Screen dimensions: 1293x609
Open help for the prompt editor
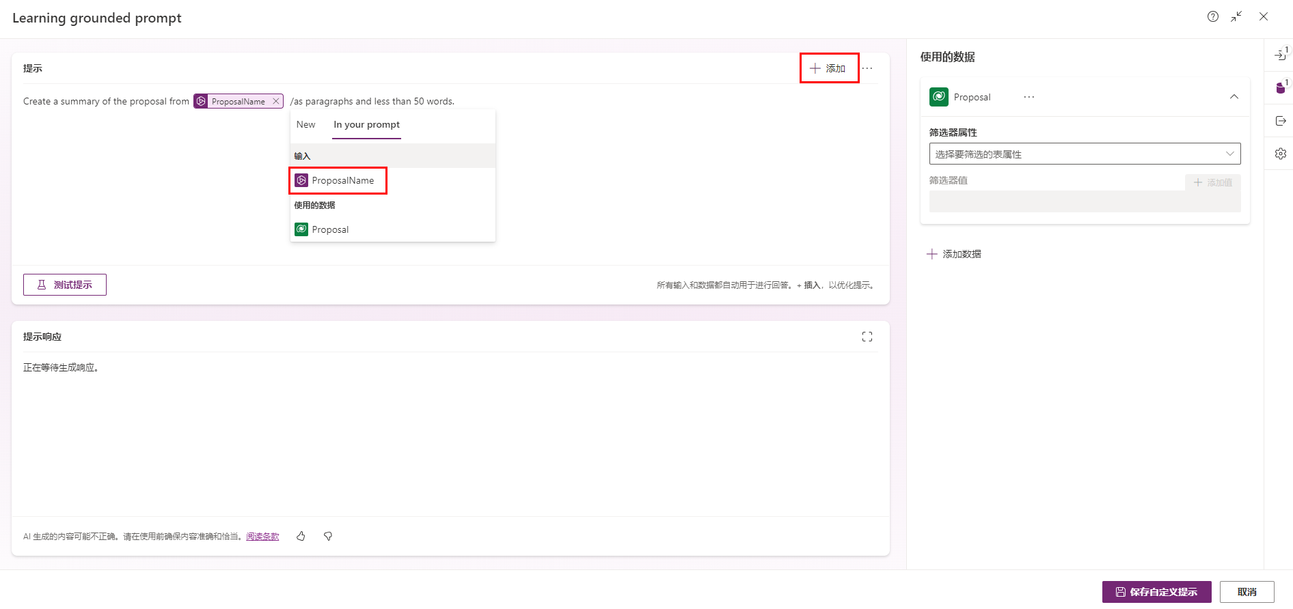[x=1212, y=17]
